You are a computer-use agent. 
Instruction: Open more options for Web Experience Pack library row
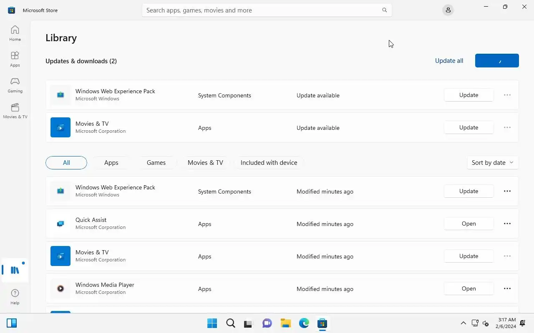point(507,191)
